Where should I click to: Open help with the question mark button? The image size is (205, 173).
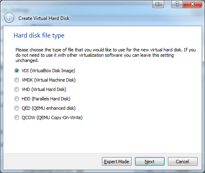point(177,4)
